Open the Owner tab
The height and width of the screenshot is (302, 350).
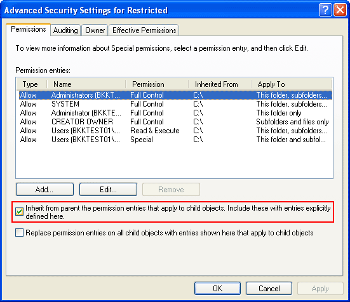[95, 30]
